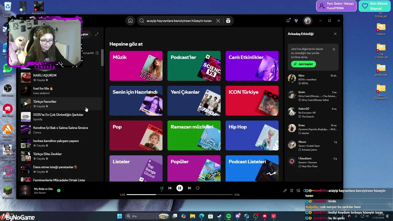Open the friends activity icon in top bar
The image size is (393, 221).
tap(296, 21)
